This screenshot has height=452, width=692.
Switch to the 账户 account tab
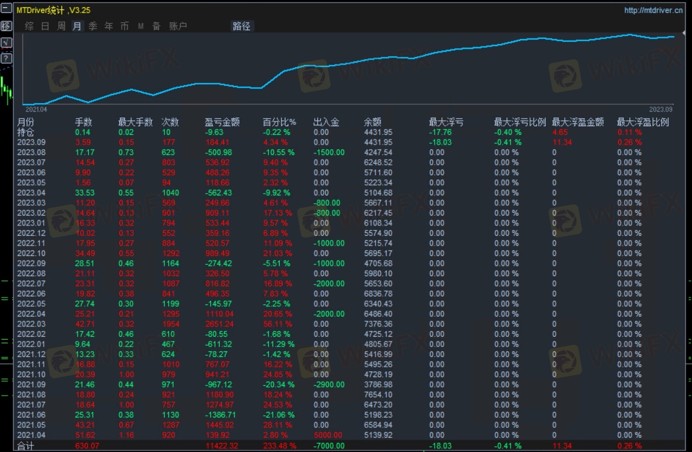[178, 26]
